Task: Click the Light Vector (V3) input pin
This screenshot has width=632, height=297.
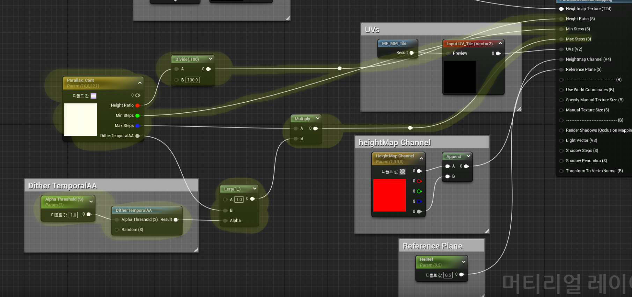Action: point(561,140)
